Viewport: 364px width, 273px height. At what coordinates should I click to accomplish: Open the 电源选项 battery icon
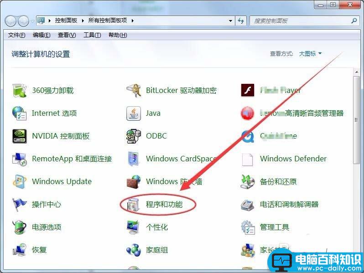(x=20, y=227)
